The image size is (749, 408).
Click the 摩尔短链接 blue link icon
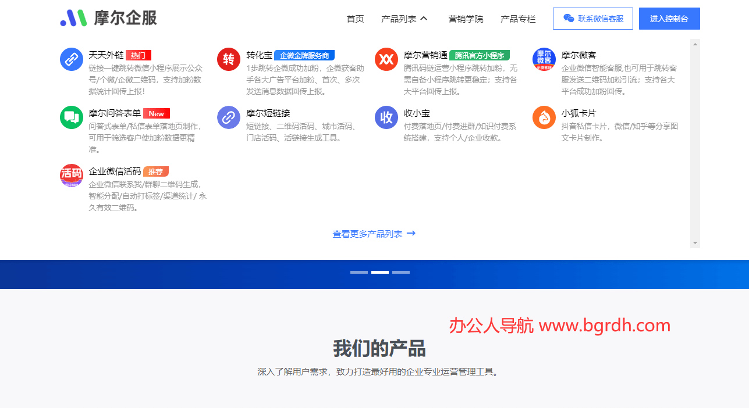228,117
